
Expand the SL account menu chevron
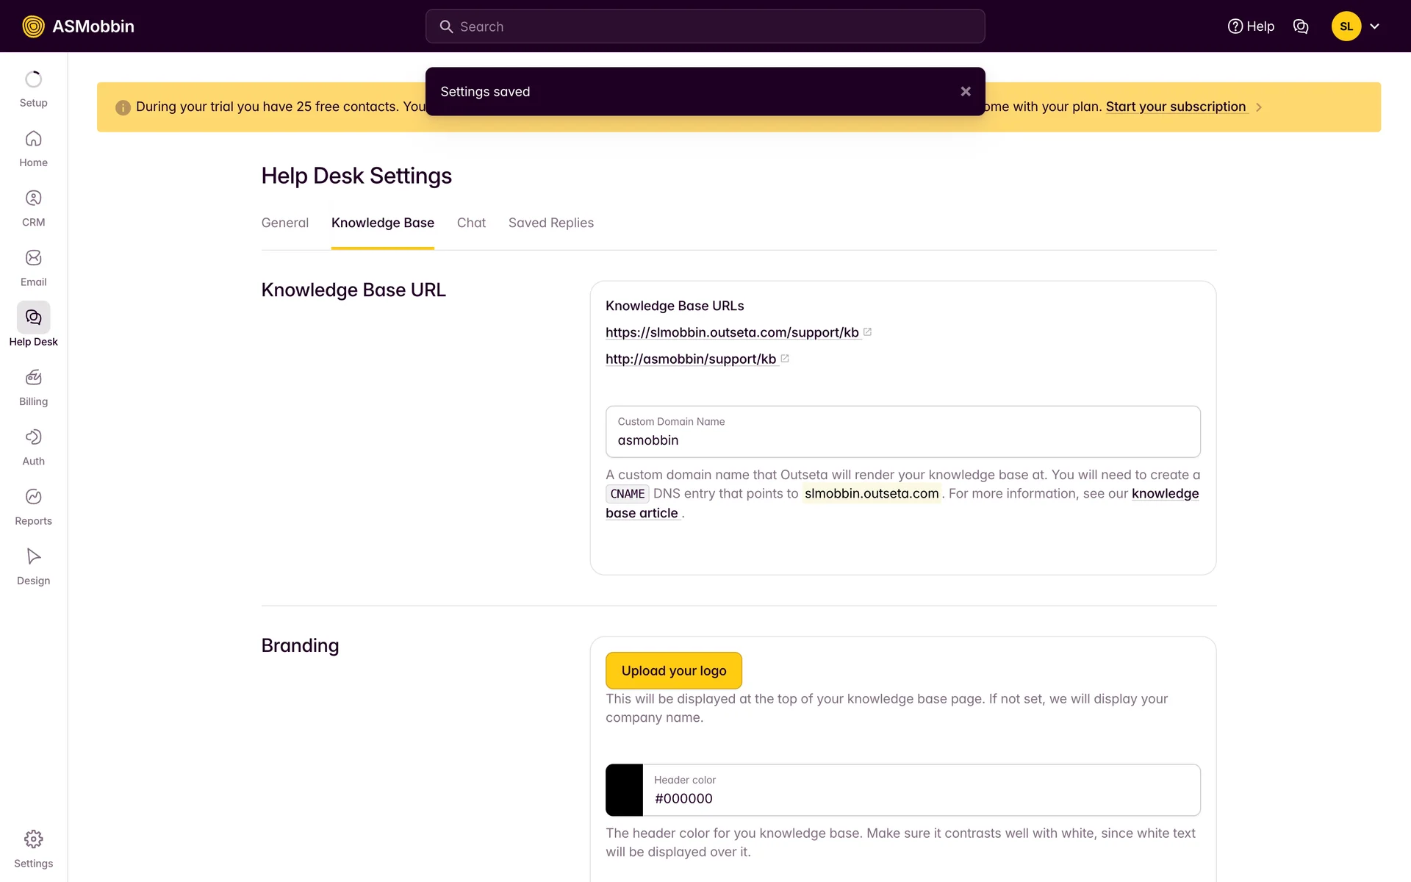pyautogui.click(x=1374, y=26)
